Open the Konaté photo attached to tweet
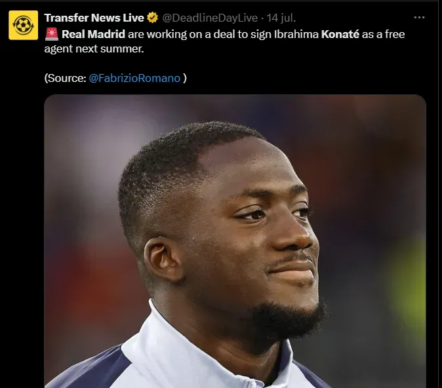The width and height of the screenshot is (442, 388). click(x=235, y=241)
